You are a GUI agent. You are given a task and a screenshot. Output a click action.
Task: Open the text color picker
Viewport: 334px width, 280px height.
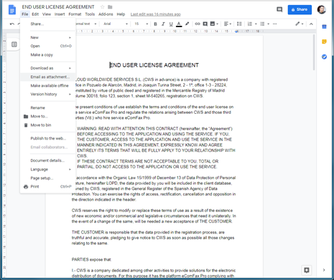[x=179, y=24]
